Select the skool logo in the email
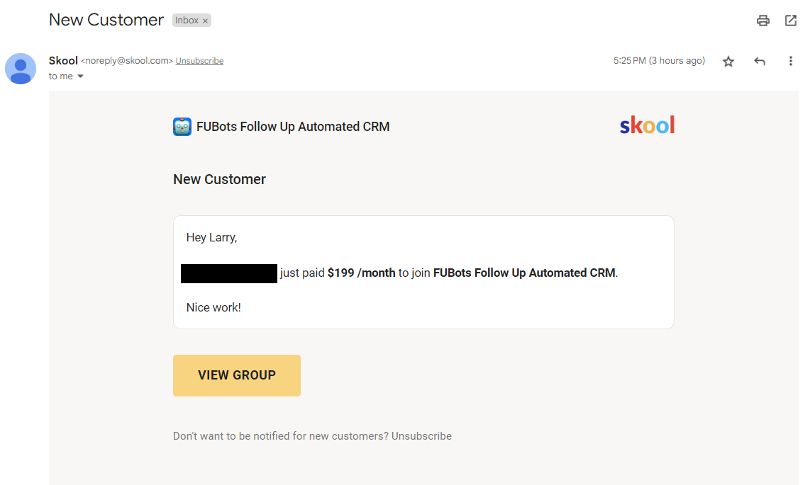This screenshot has width=810, height=485. (x=646, y=125)
